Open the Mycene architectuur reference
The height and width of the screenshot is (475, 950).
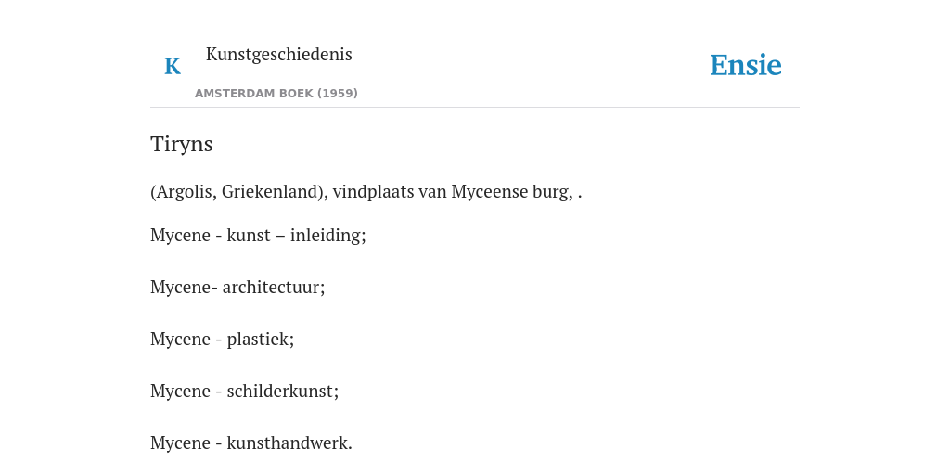[237, 287]
